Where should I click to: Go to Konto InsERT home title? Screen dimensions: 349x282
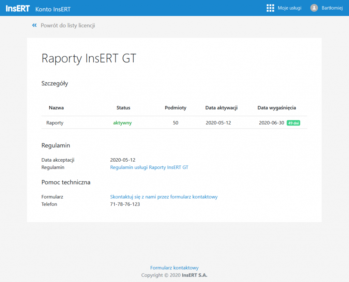(x=53, y=9)
